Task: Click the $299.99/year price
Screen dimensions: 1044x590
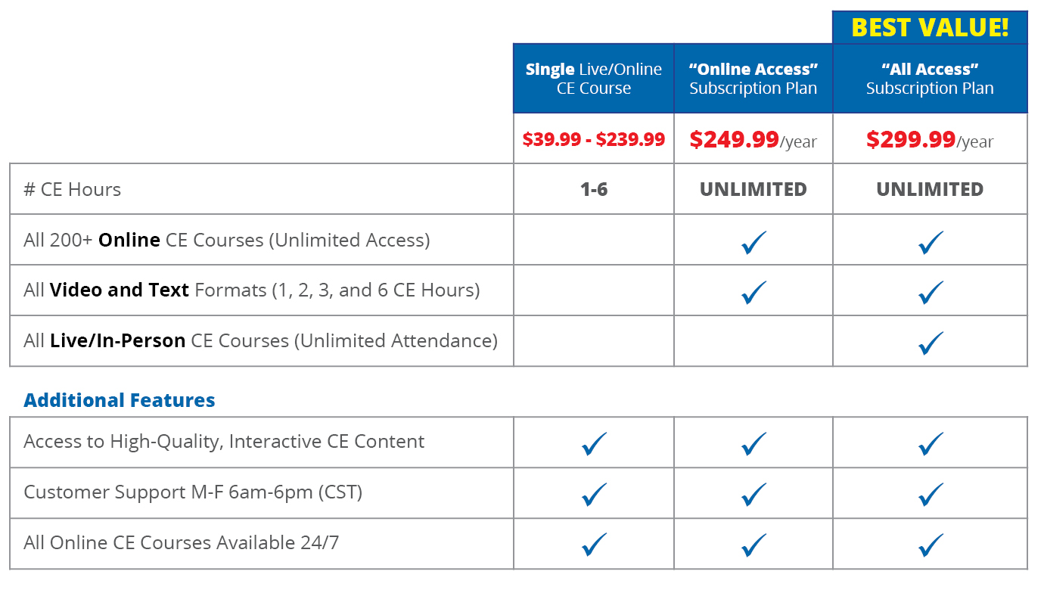Action: point(930,140)
